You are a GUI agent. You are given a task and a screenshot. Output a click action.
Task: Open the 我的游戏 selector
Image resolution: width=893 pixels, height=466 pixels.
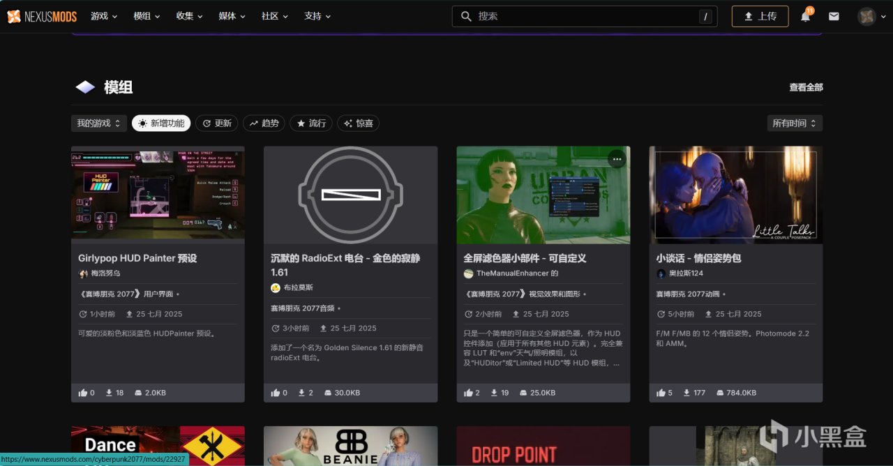point(99,123)
